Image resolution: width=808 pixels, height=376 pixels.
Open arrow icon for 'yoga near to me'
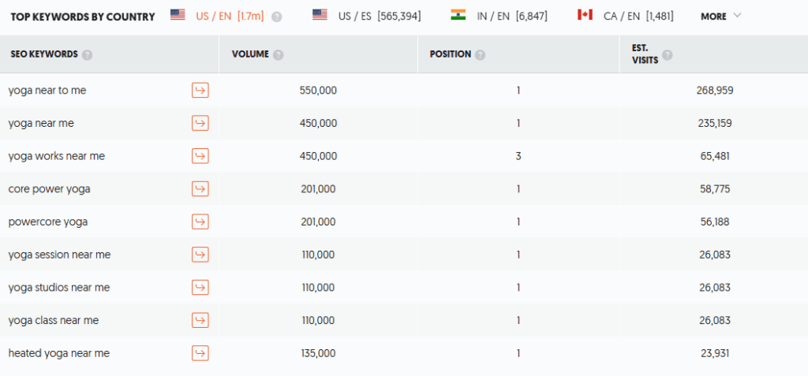[200, 90]
